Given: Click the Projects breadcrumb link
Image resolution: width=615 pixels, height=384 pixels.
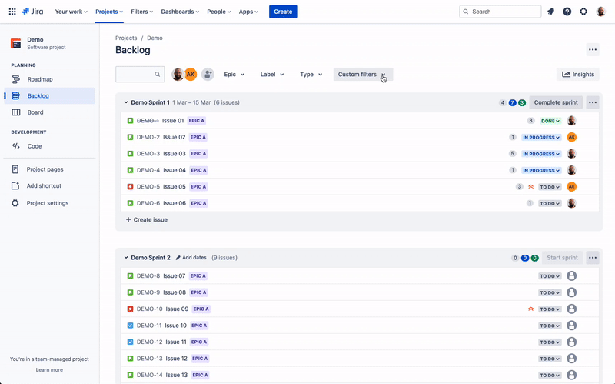Looking at the screenshot, I should (x=126, y=38).
